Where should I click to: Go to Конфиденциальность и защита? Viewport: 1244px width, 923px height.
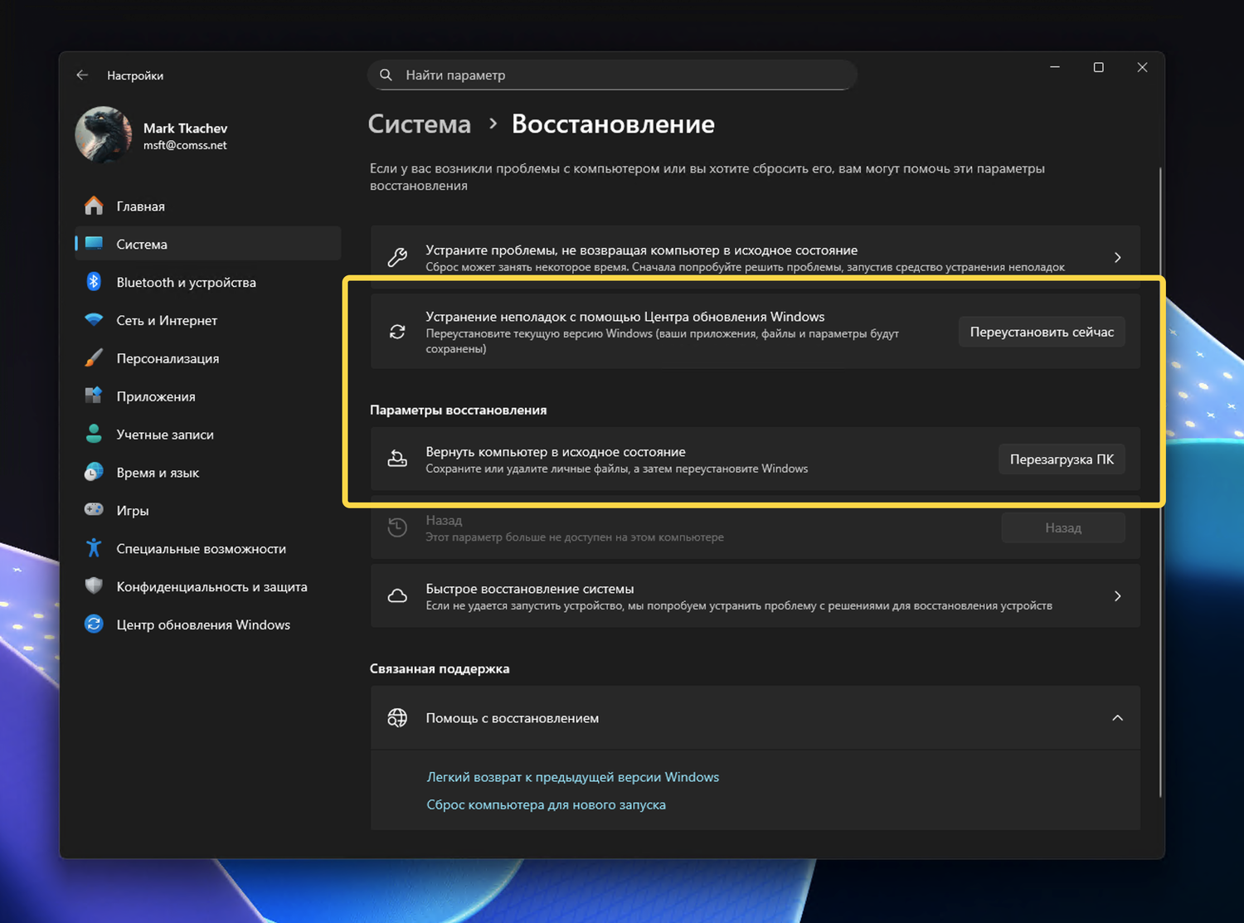pos(207,587)
